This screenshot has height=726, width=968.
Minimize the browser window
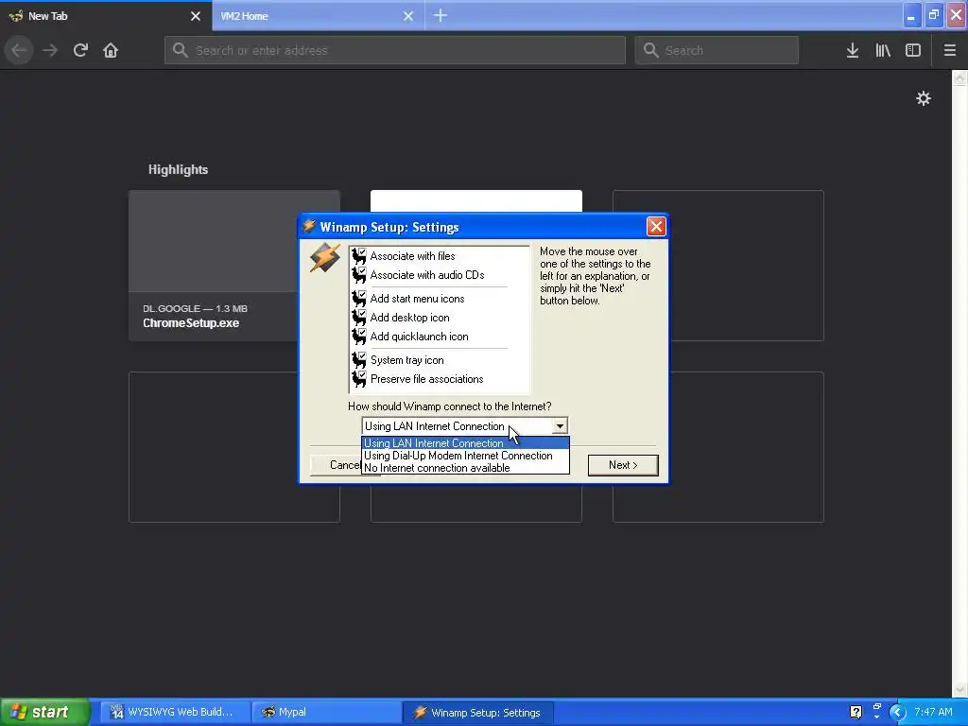(911, 15)
